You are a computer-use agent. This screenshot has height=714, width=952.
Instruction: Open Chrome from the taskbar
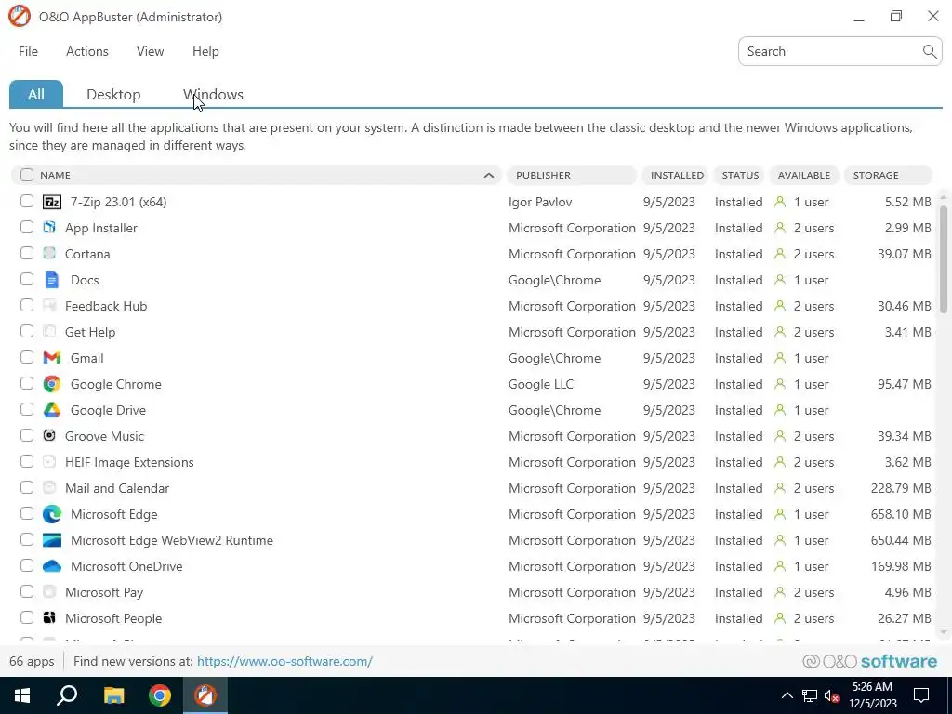tap(160, 695)
